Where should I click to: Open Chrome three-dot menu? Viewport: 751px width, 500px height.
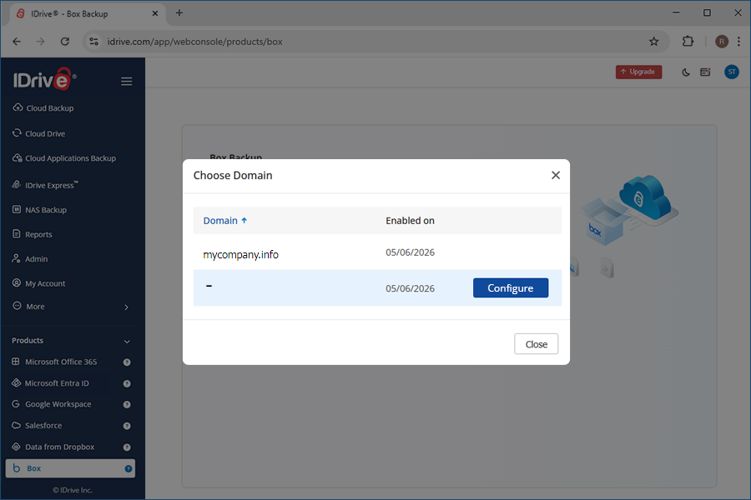(739, 42)
